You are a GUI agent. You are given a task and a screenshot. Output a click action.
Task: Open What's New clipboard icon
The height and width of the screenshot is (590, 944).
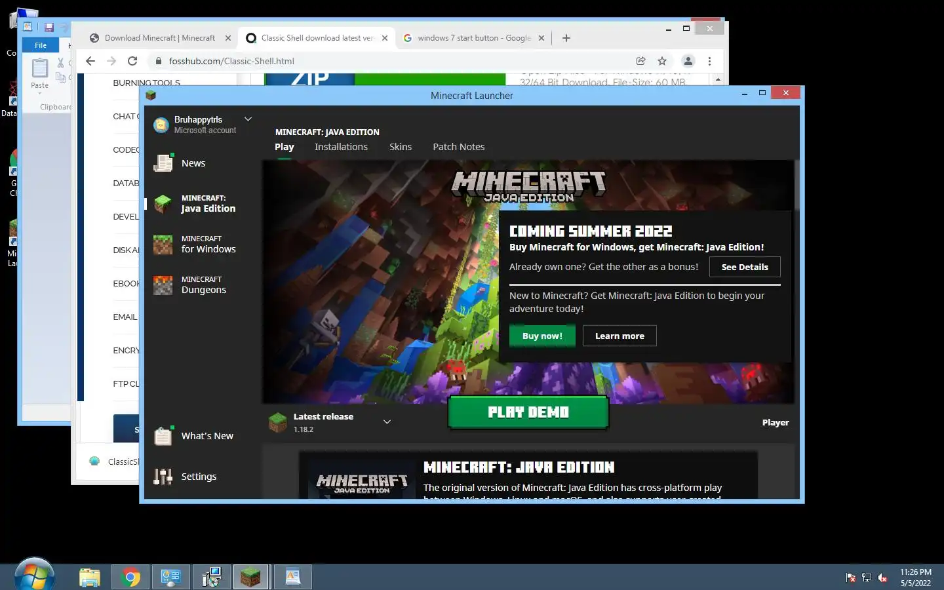click(x=163, y=435)
